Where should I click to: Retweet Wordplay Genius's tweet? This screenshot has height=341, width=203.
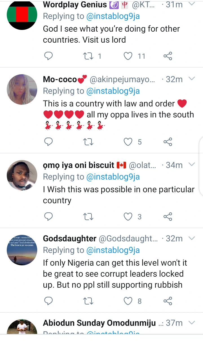89,56
